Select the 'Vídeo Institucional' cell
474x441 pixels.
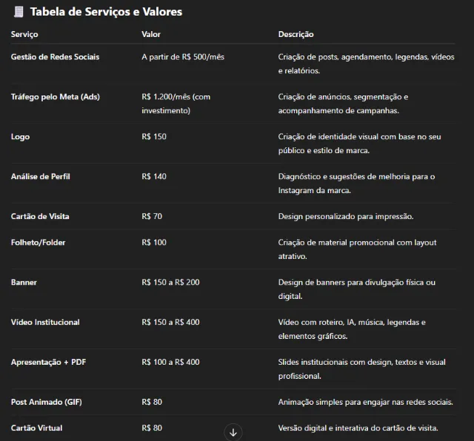45,322
